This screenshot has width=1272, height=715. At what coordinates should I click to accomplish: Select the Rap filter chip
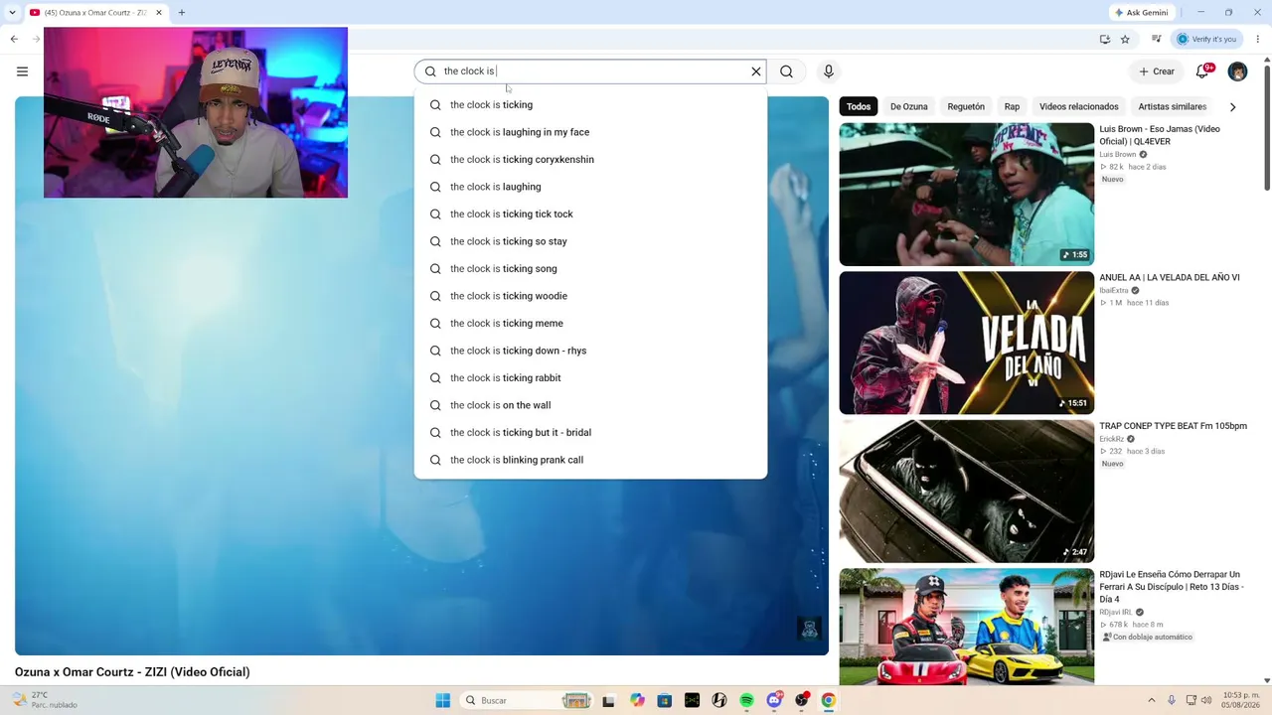(x=1012, y=106)
